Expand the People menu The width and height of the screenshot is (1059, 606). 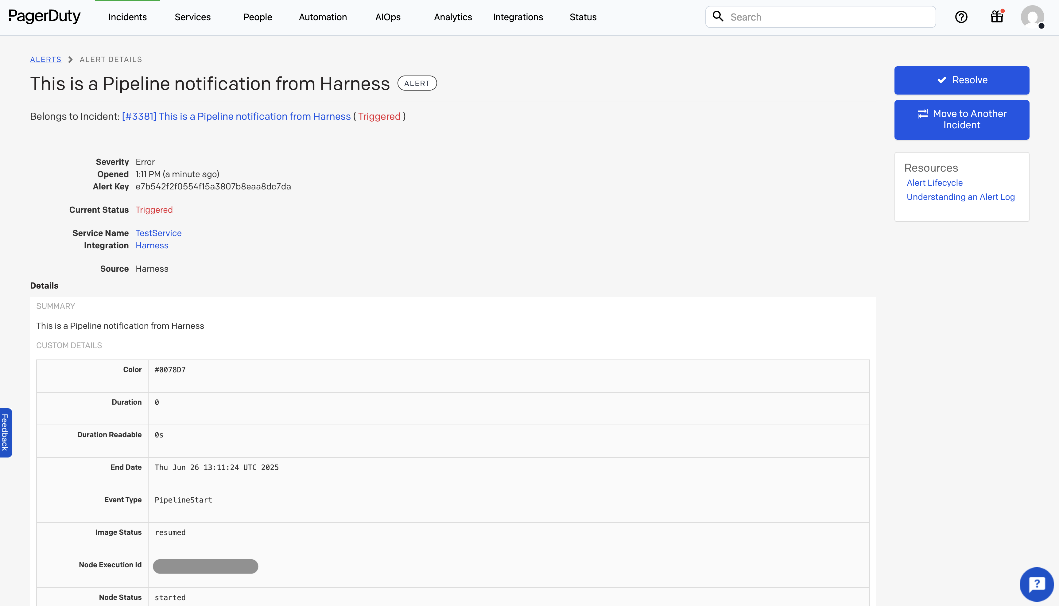[x=258, y=17]
